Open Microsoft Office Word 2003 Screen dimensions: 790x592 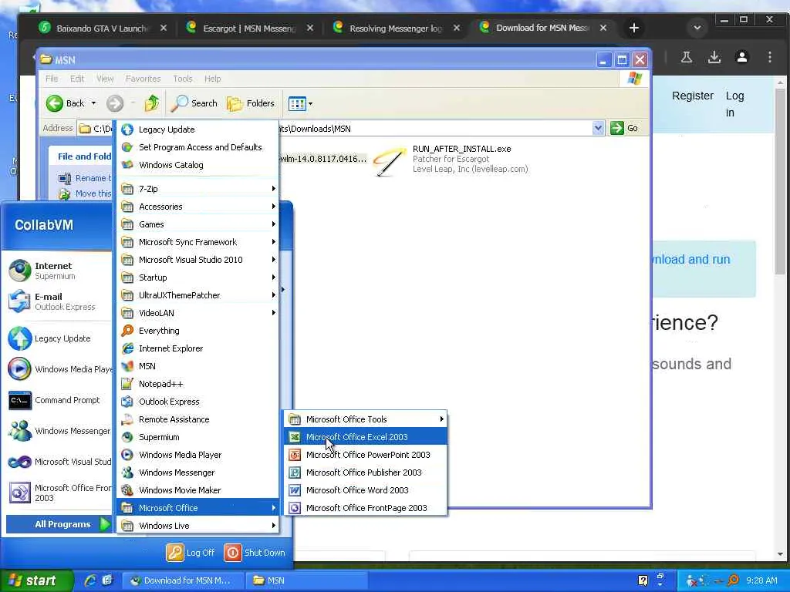tap(365, 489)
